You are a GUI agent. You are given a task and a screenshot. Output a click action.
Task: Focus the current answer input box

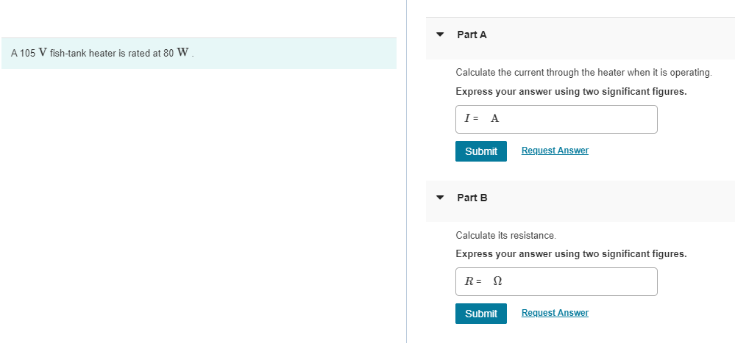574,119
